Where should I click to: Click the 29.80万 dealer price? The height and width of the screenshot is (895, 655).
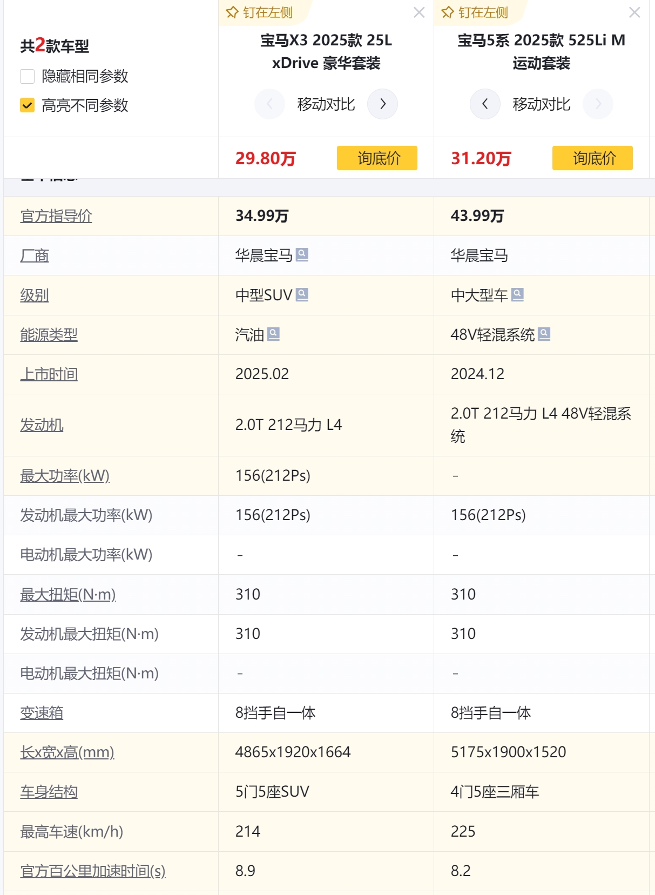point(265,158)
